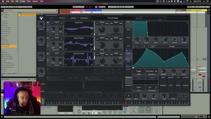Select the LFO paint brush tool
Viewport: 211px width, 119px height.
coord(134,46)
